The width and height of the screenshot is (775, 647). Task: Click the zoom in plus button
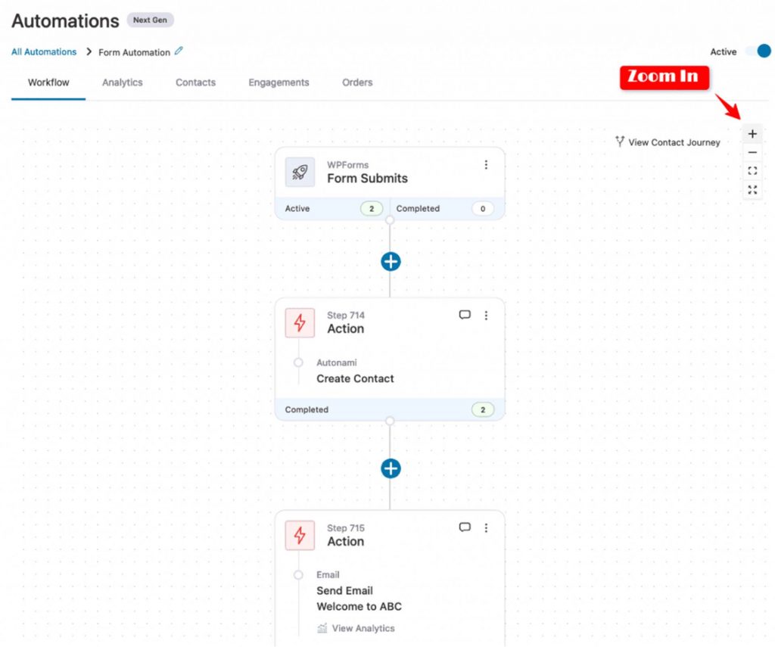752,134
